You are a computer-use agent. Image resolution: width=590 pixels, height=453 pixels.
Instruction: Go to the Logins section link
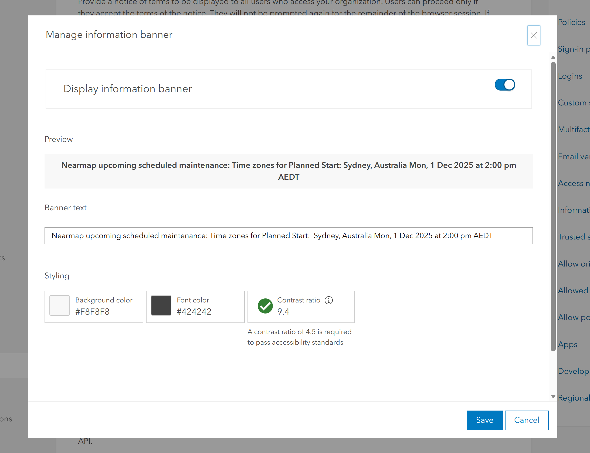(570, 76)
